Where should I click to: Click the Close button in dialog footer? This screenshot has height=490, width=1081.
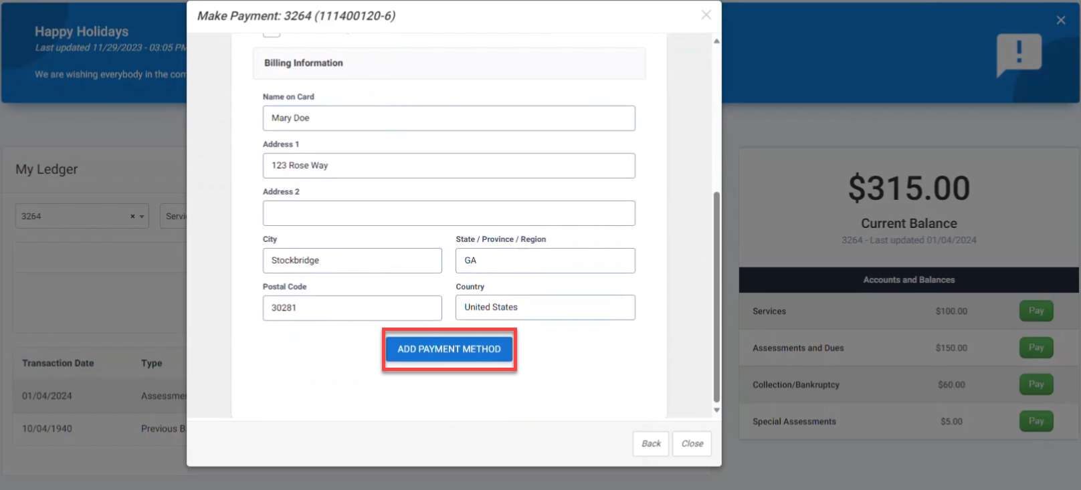(692, 444)
